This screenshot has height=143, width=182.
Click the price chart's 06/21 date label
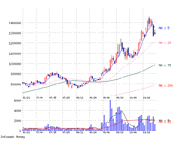[x=26, y=98]
